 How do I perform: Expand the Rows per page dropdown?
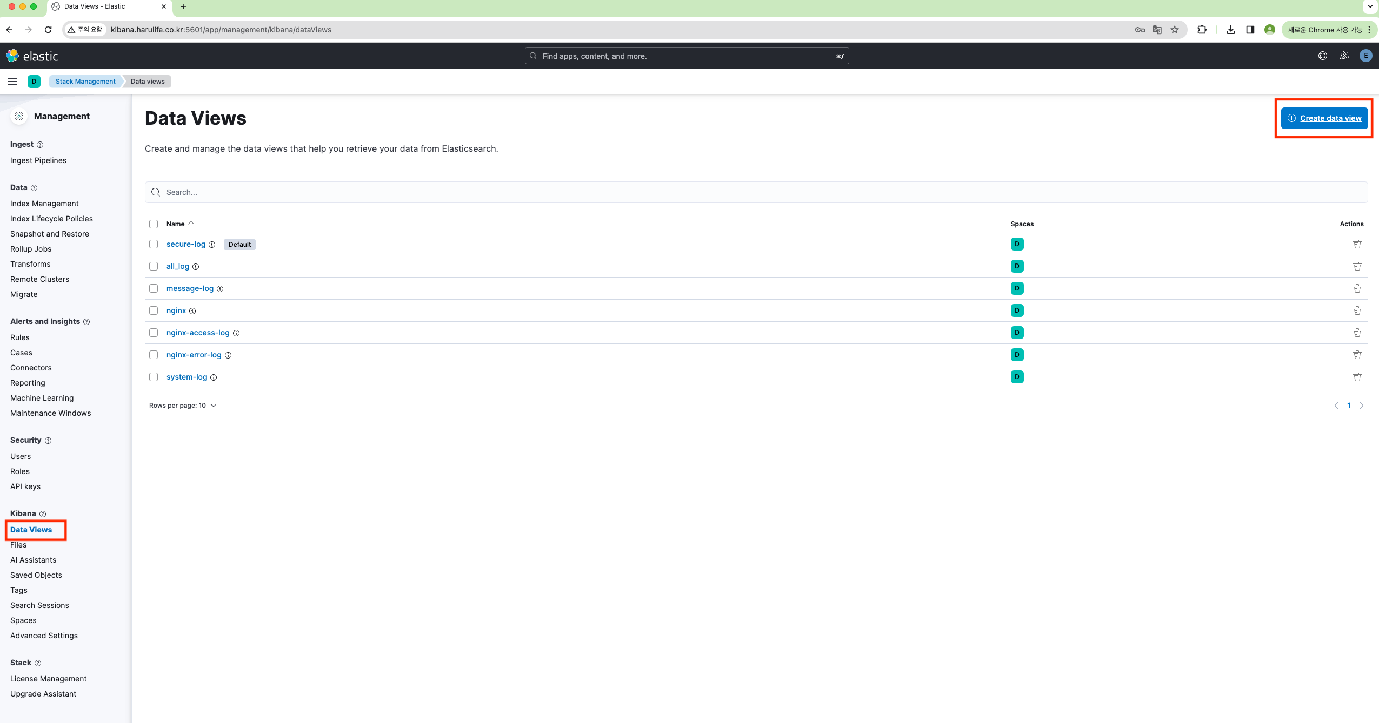tap(183, 406)
